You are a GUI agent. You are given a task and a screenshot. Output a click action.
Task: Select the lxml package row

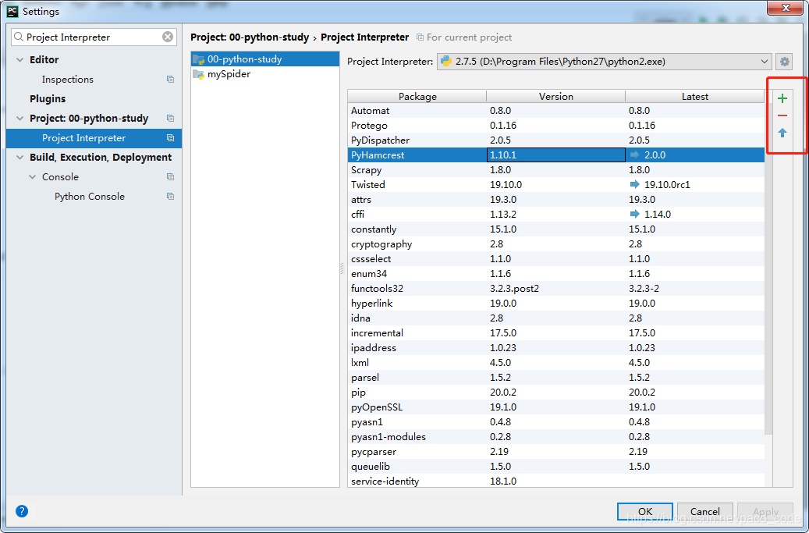point(555,363)
